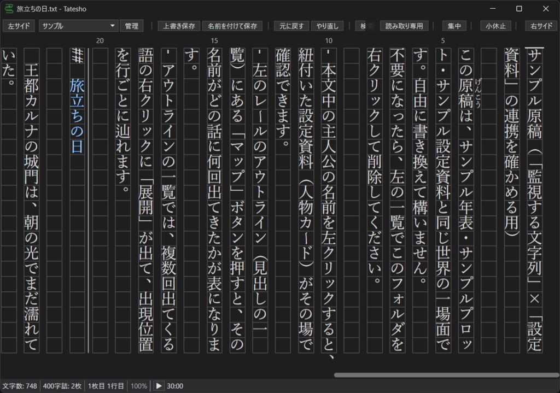Toggle the right side panel (右サイド)
560x393 pixels.
point(541,26)
